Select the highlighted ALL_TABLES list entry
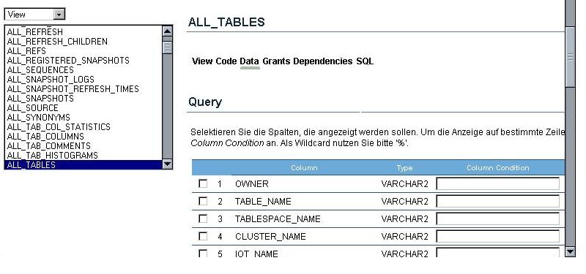 tap(84, 165)
